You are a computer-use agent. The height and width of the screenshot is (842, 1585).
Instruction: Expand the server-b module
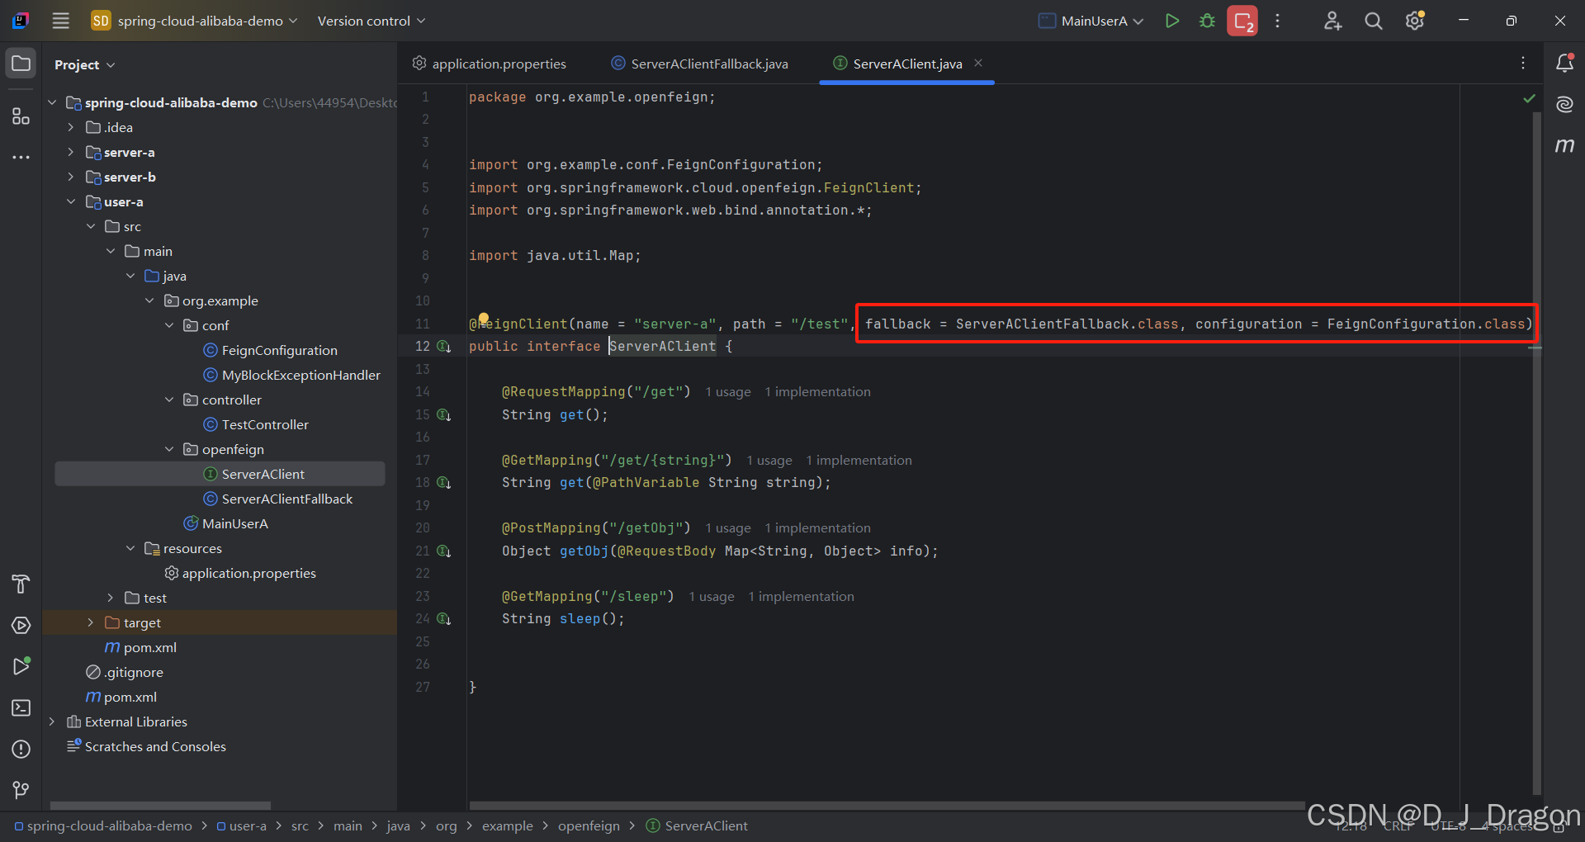(71, 177)
